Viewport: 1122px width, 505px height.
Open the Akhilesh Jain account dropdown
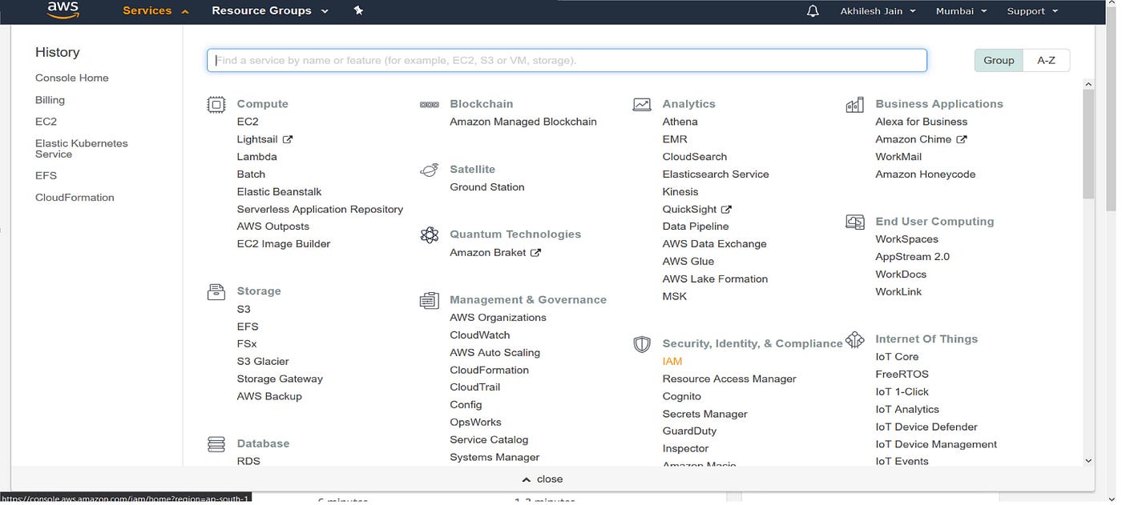(x=878, y=11)
